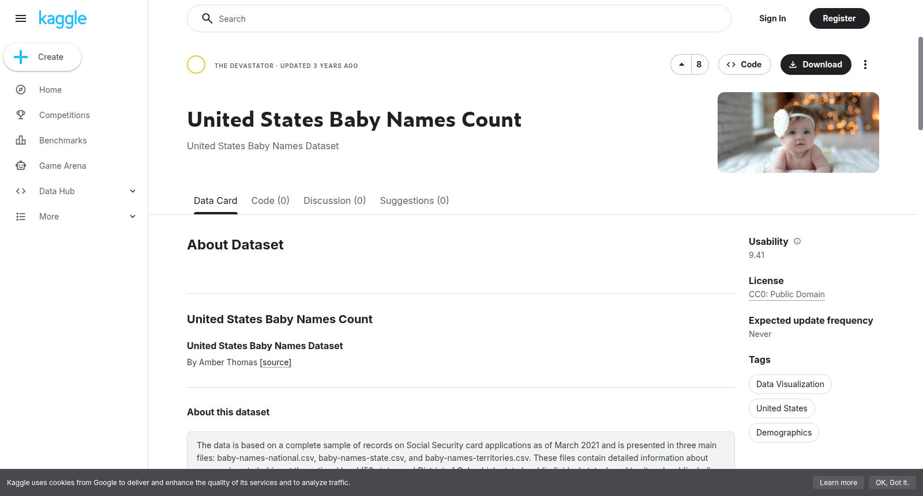Click the baby photo thumbnail
923x496 pixels.
click(x=798, y=132)
